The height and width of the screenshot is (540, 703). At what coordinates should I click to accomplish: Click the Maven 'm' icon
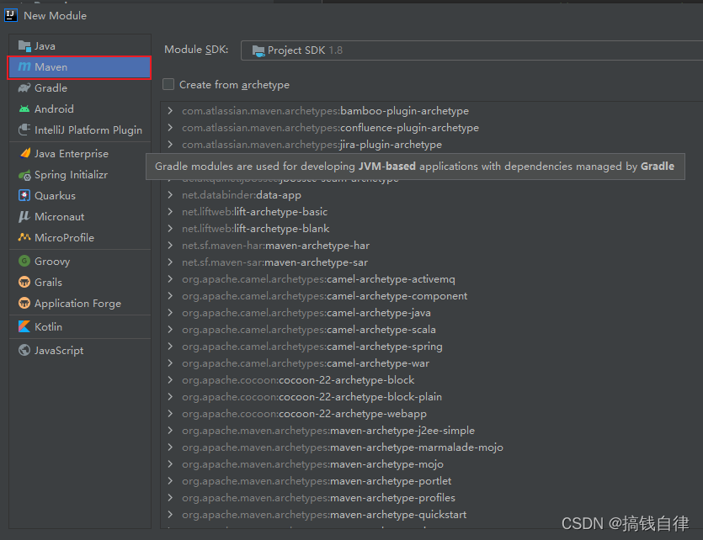coord(24,66)
